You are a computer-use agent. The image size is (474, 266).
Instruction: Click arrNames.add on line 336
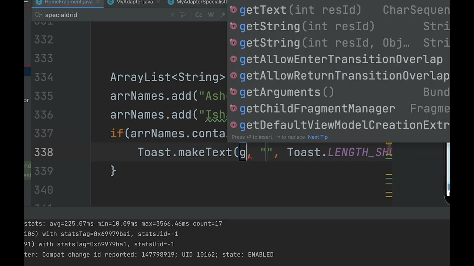pyautogui.click(x=151, y=115)
